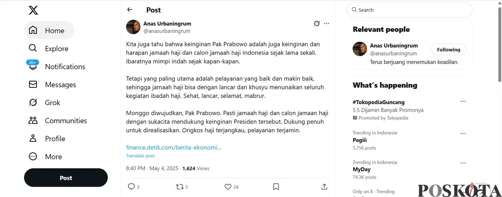Screen dimensions: 502x197
Task: Bookmark this post
Action: click(276, 187)
